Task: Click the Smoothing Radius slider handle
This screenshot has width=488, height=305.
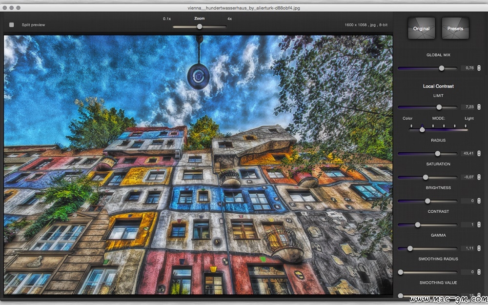Action: 401,272
